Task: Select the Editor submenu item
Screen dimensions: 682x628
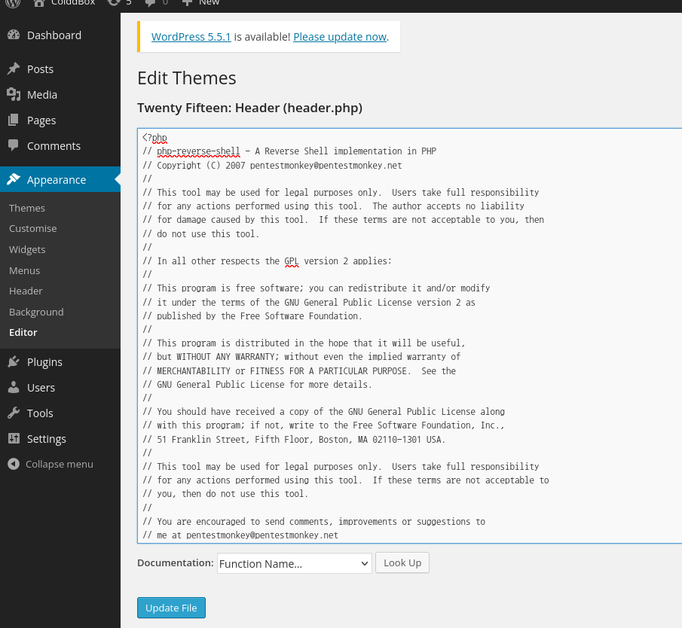Action: [23, 333]
